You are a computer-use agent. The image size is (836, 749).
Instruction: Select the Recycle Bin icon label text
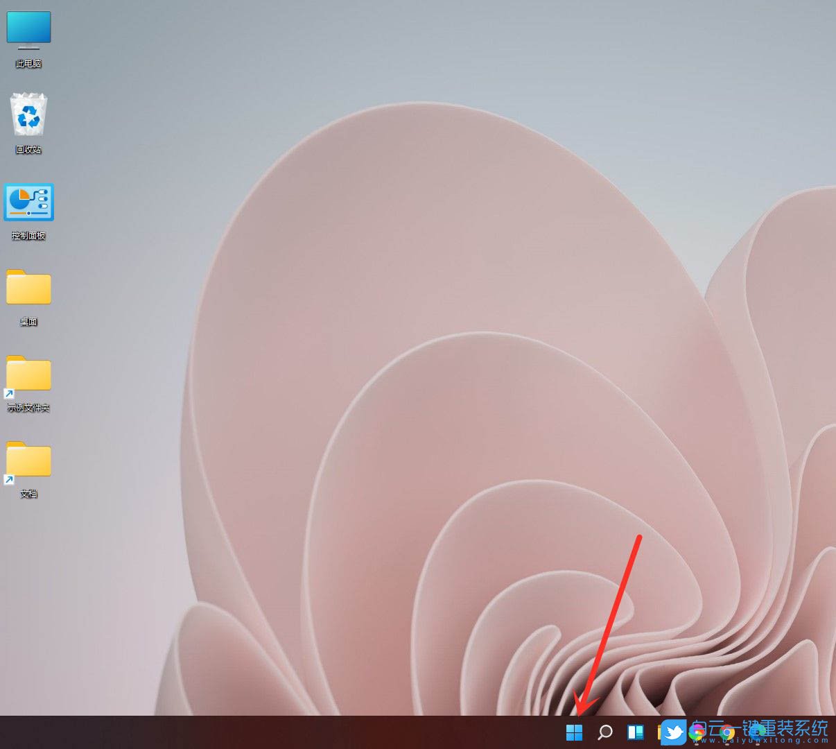point(28,148)
